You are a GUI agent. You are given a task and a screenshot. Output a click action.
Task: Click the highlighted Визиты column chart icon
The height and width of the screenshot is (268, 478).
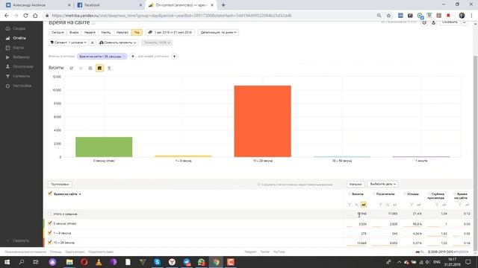coord(364,205)
